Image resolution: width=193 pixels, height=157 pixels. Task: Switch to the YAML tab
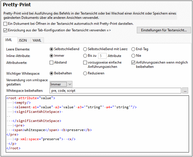37,40
